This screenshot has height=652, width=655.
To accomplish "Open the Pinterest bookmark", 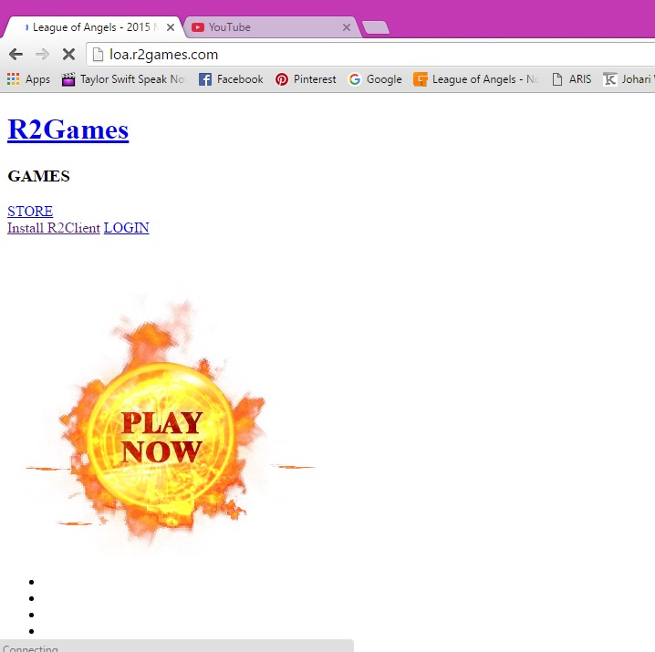I will tap(306, 79).
